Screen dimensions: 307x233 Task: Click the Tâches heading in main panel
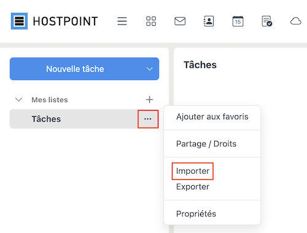point(200,65)
